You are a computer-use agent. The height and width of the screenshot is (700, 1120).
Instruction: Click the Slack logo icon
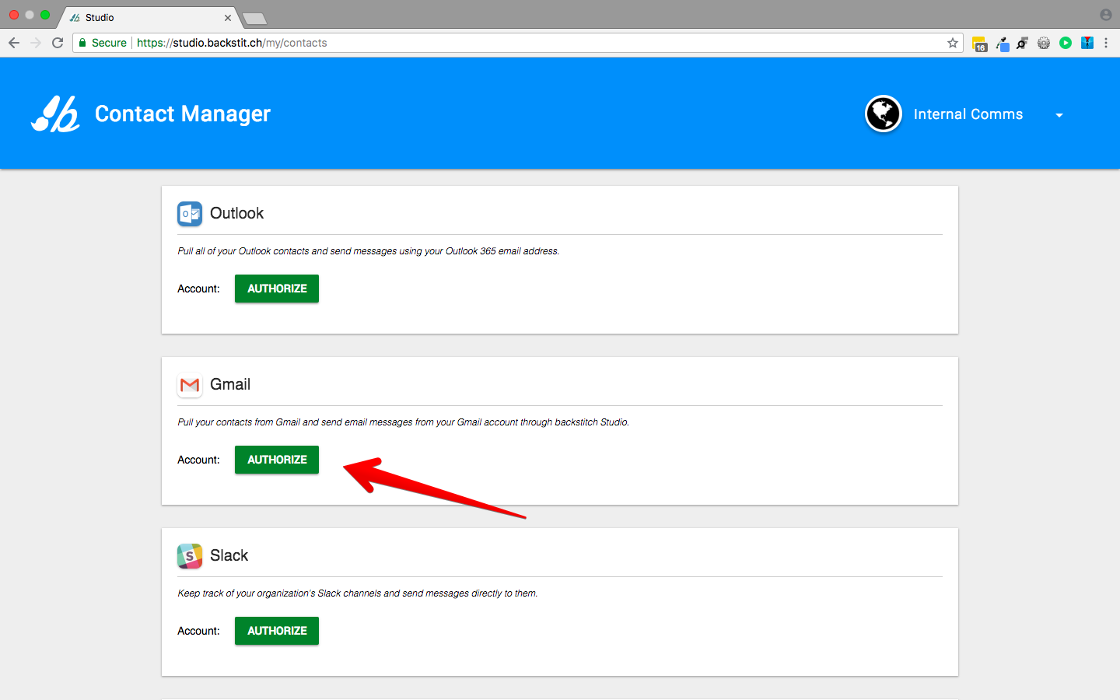190,555
